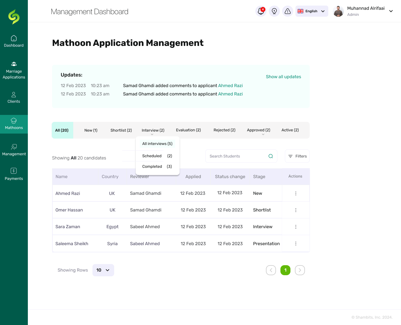
Task: Click applicant name Ahmed Razi in table
Action: (x=68, y=193)
